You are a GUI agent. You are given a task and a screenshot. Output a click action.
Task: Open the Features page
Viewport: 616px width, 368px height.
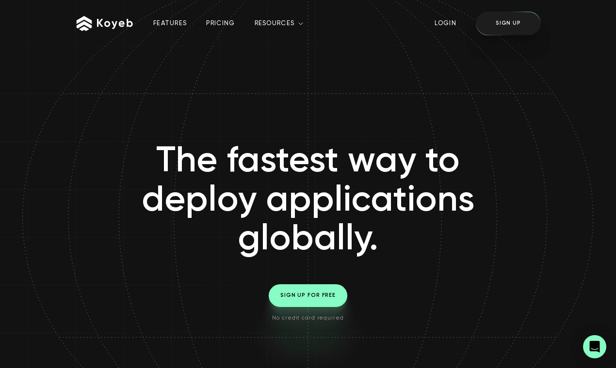click(170, 23)
